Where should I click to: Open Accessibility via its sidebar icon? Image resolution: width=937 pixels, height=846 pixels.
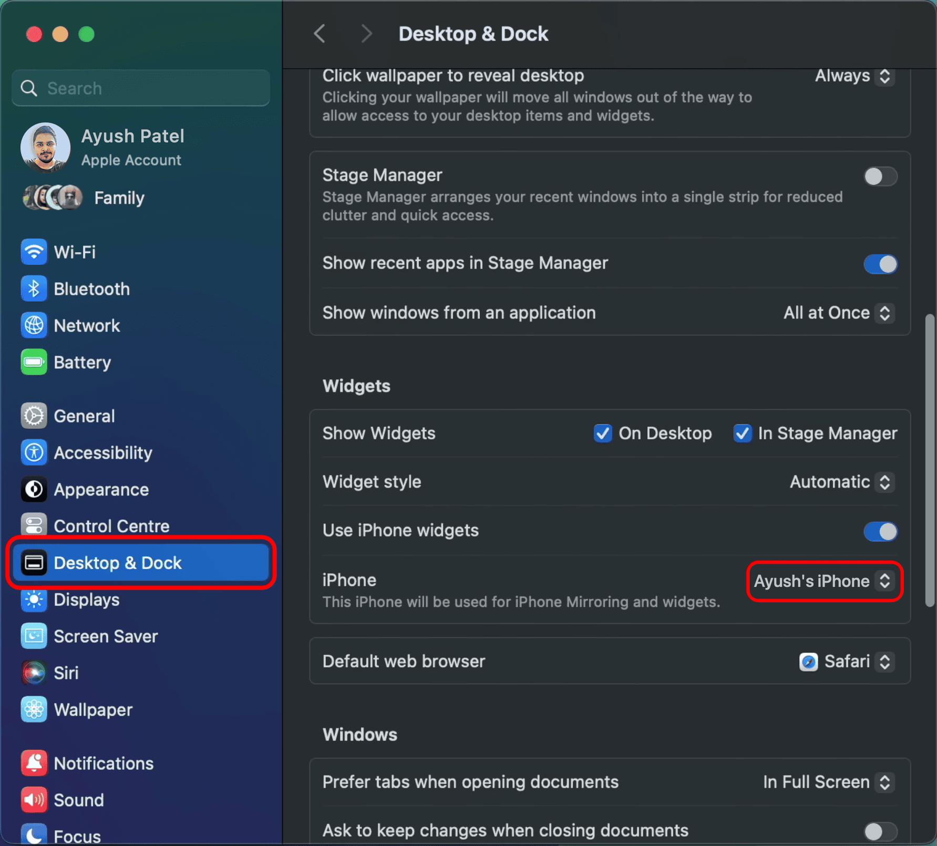34,452
